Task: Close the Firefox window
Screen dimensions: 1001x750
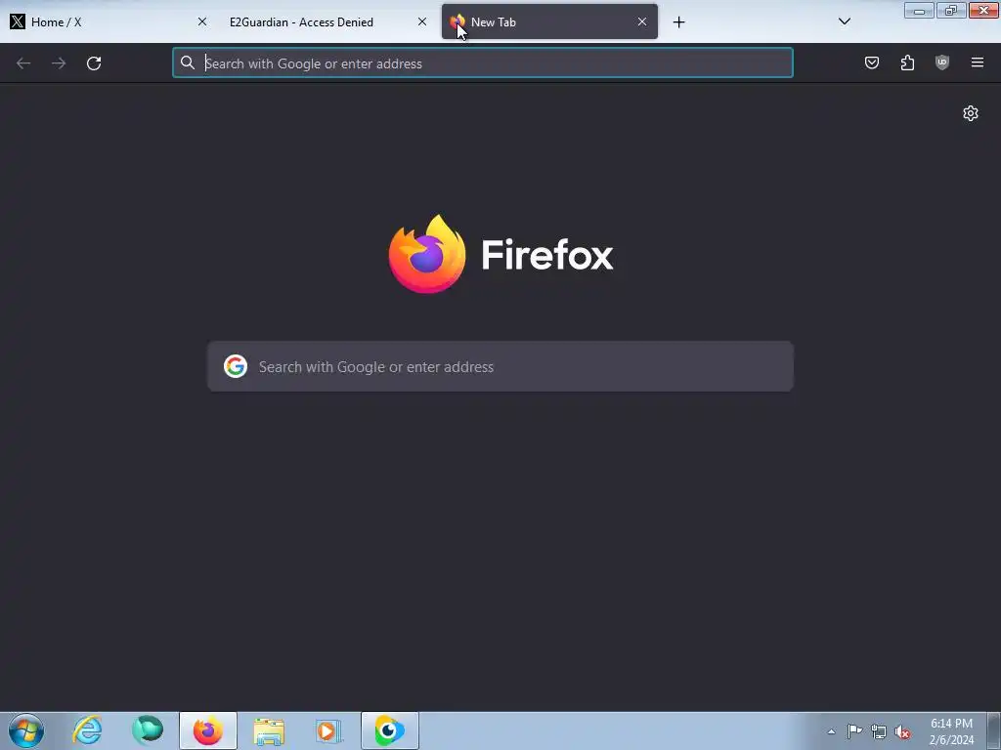Action: [983, 10]
